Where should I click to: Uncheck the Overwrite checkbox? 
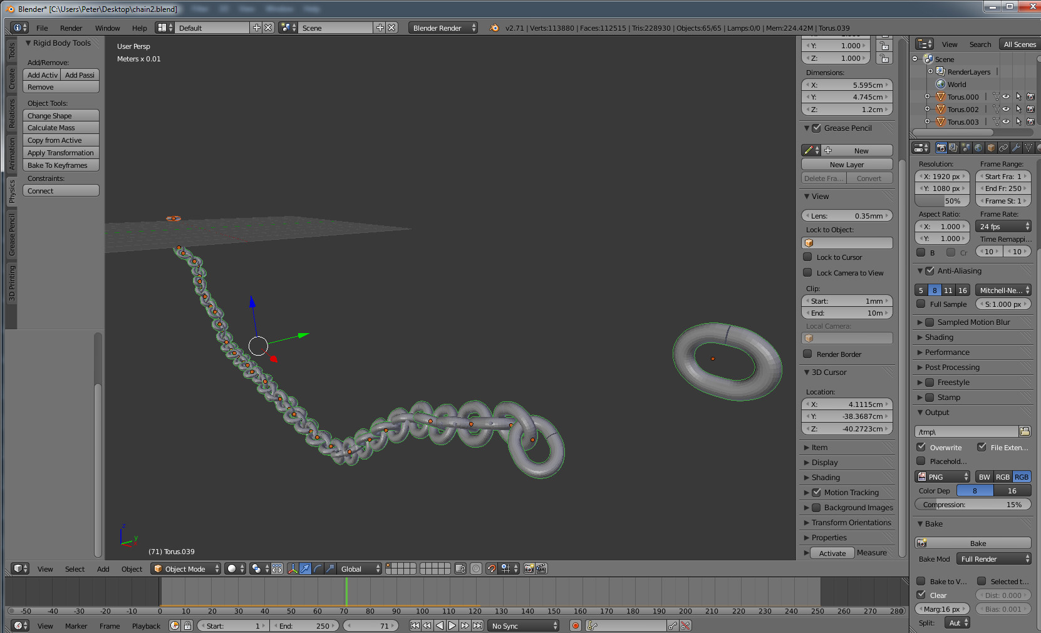[921, 447]
